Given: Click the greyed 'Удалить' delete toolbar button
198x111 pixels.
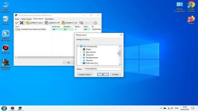Looking at the screenshot, I should pyautogui.click(x=85, y=23).
